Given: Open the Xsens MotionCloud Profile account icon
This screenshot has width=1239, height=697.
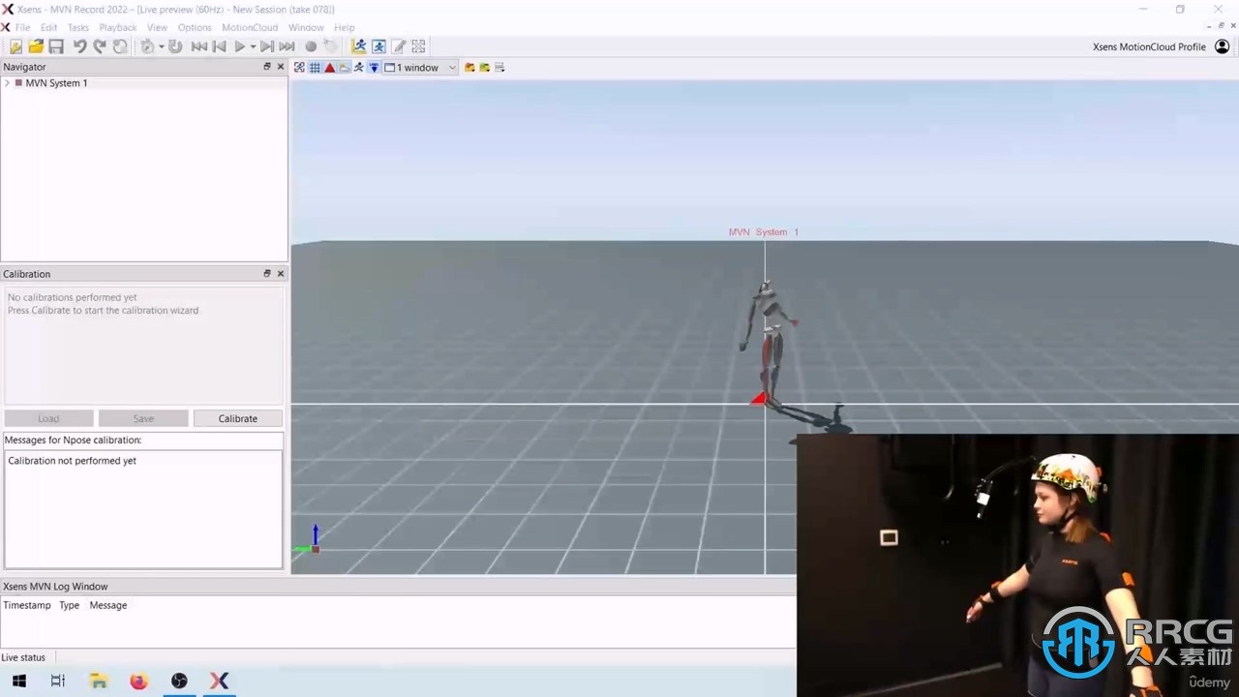Looking at the screenshot, I should pos(1222,46).
